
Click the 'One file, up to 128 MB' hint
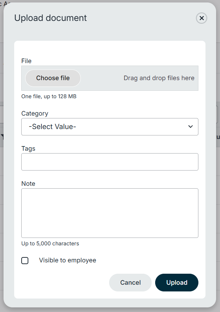[49, 96]
